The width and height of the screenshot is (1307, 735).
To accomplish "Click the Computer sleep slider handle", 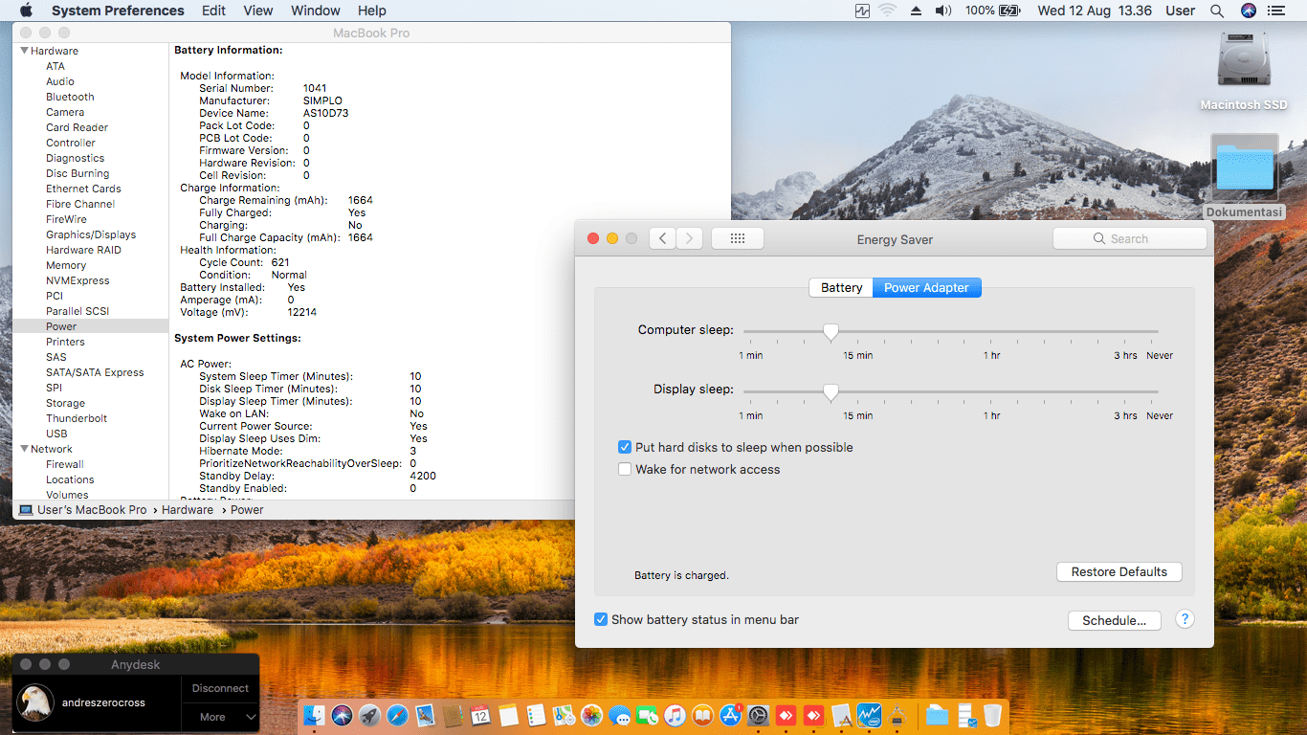I will (831, 331).
